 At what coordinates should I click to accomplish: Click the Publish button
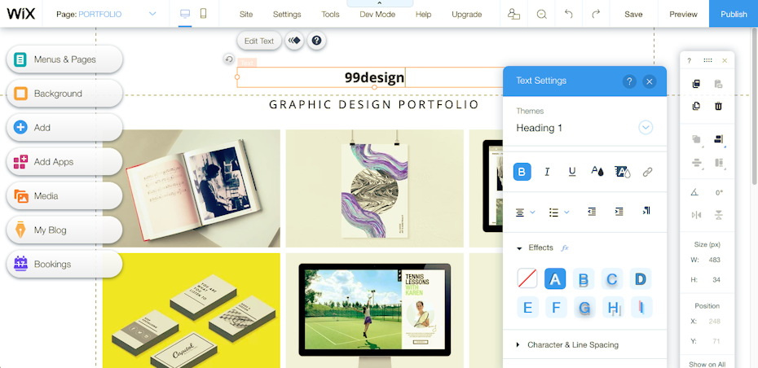pos(734,14)
